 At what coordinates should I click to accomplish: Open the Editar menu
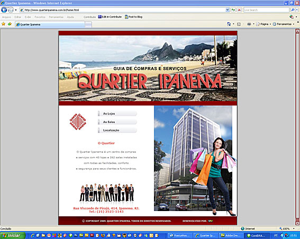tap(18, 17)
